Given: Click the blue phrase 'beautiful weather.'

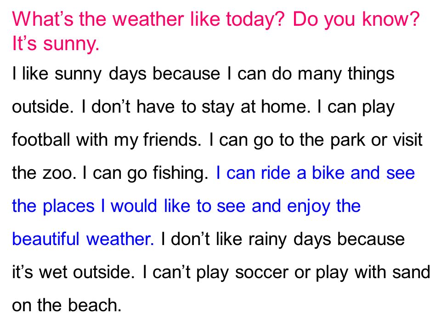Looking at the screenshot, I should coord(83,239).
